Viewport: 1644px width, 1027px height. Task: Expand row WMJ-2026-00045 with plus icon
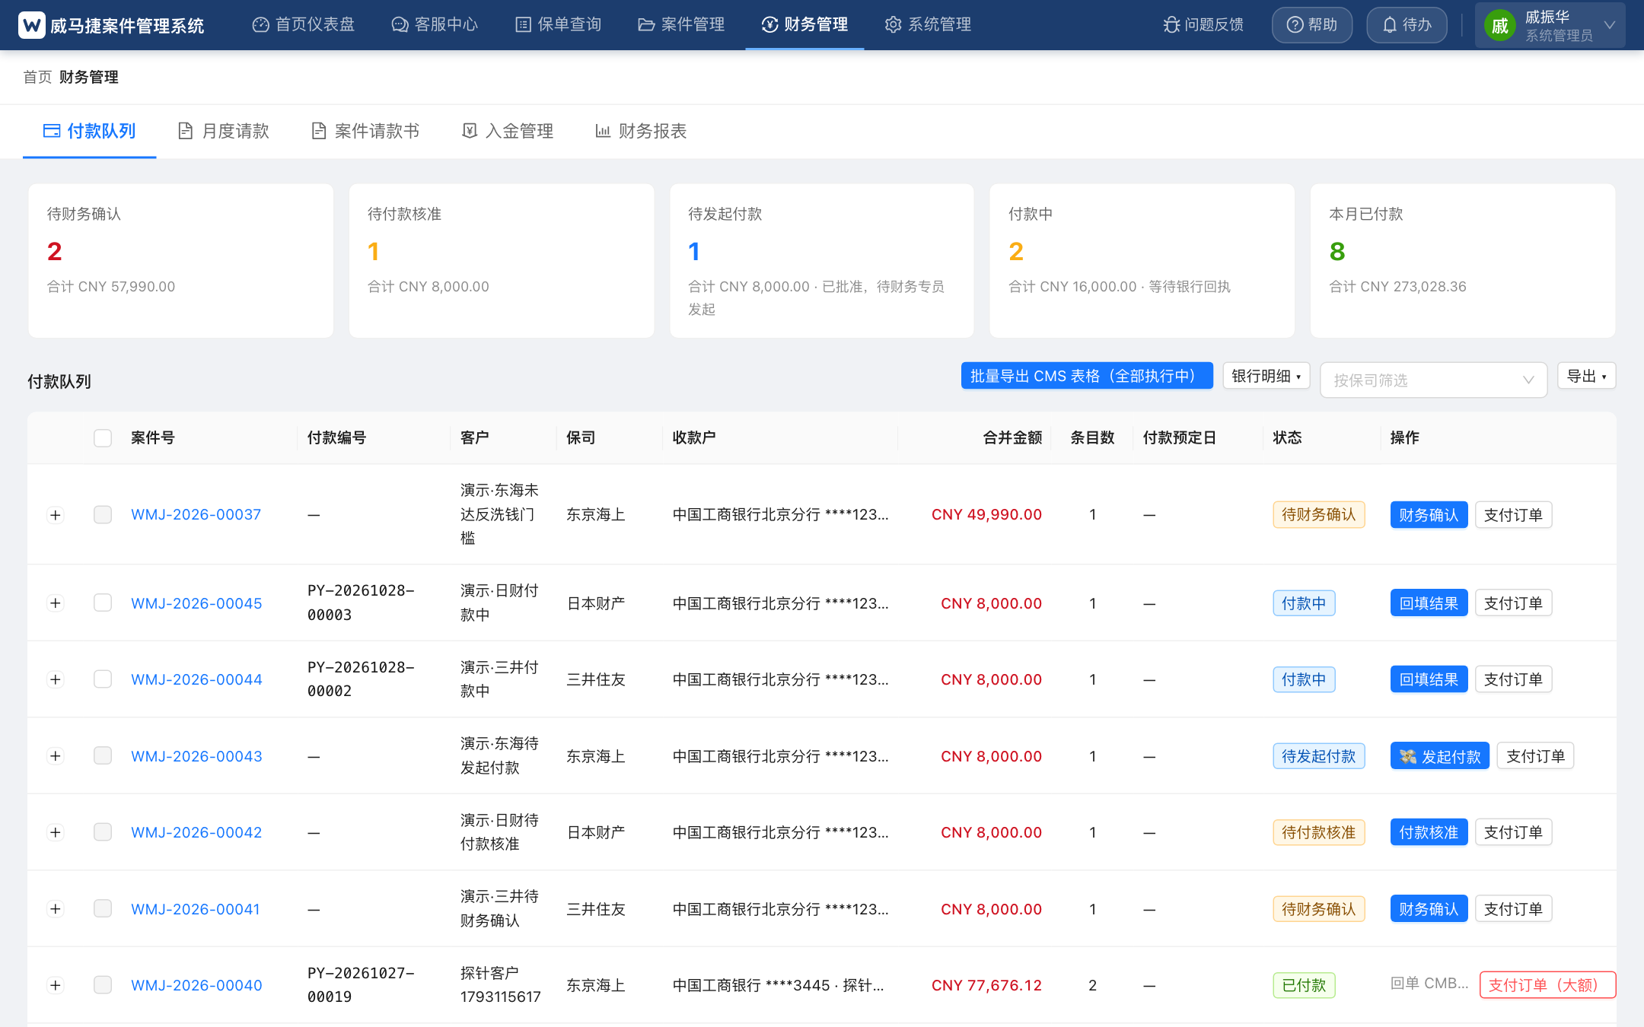(x=56, y=603)
